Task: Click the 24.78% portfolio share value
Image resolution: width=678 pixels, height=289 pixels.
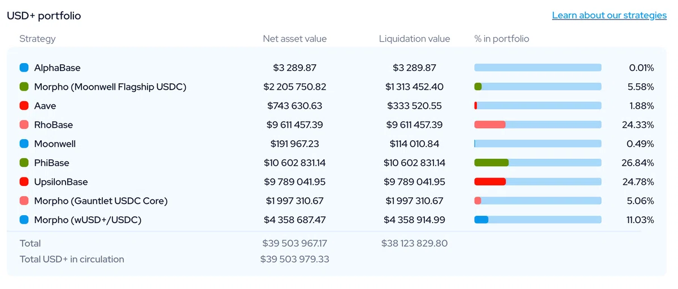Action: coord(638,182)
